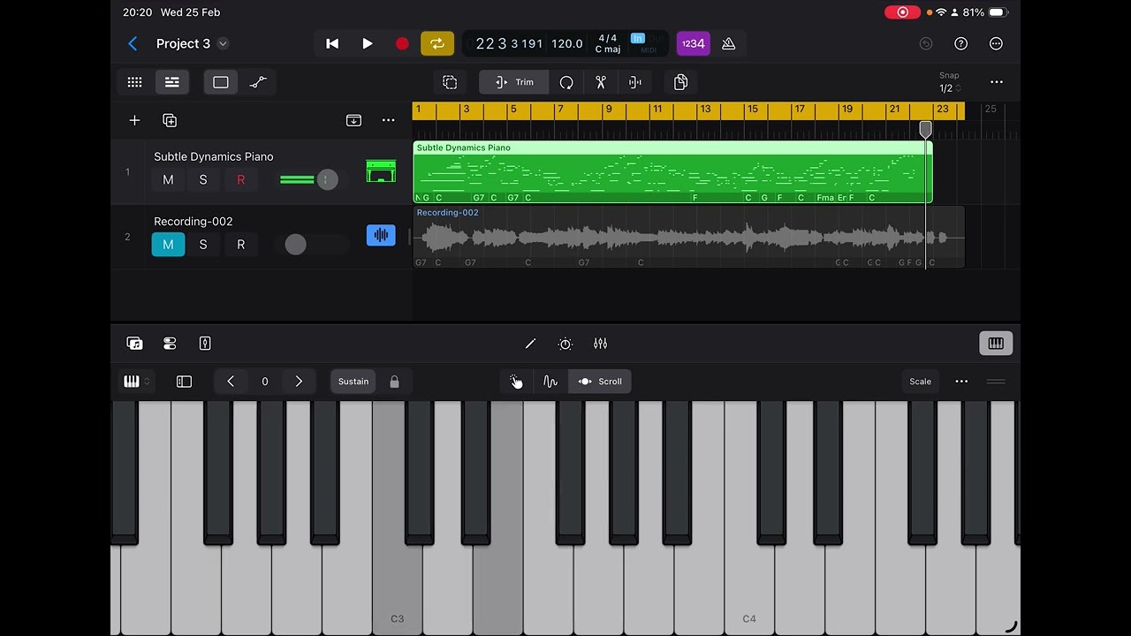Toggle the keyboard play surface button
The image size is (1131, 636).
click(996, 344)
